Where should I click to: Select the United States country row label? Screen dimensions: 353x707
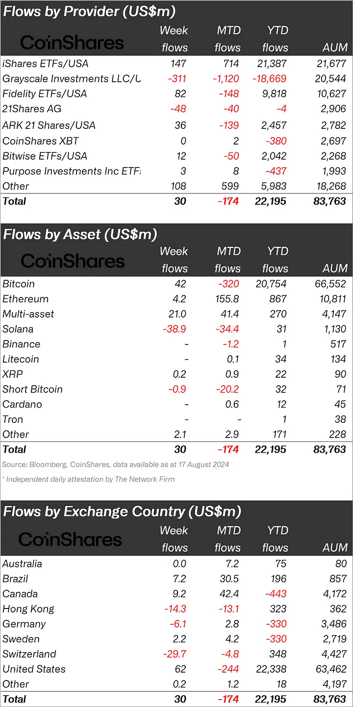34,669
